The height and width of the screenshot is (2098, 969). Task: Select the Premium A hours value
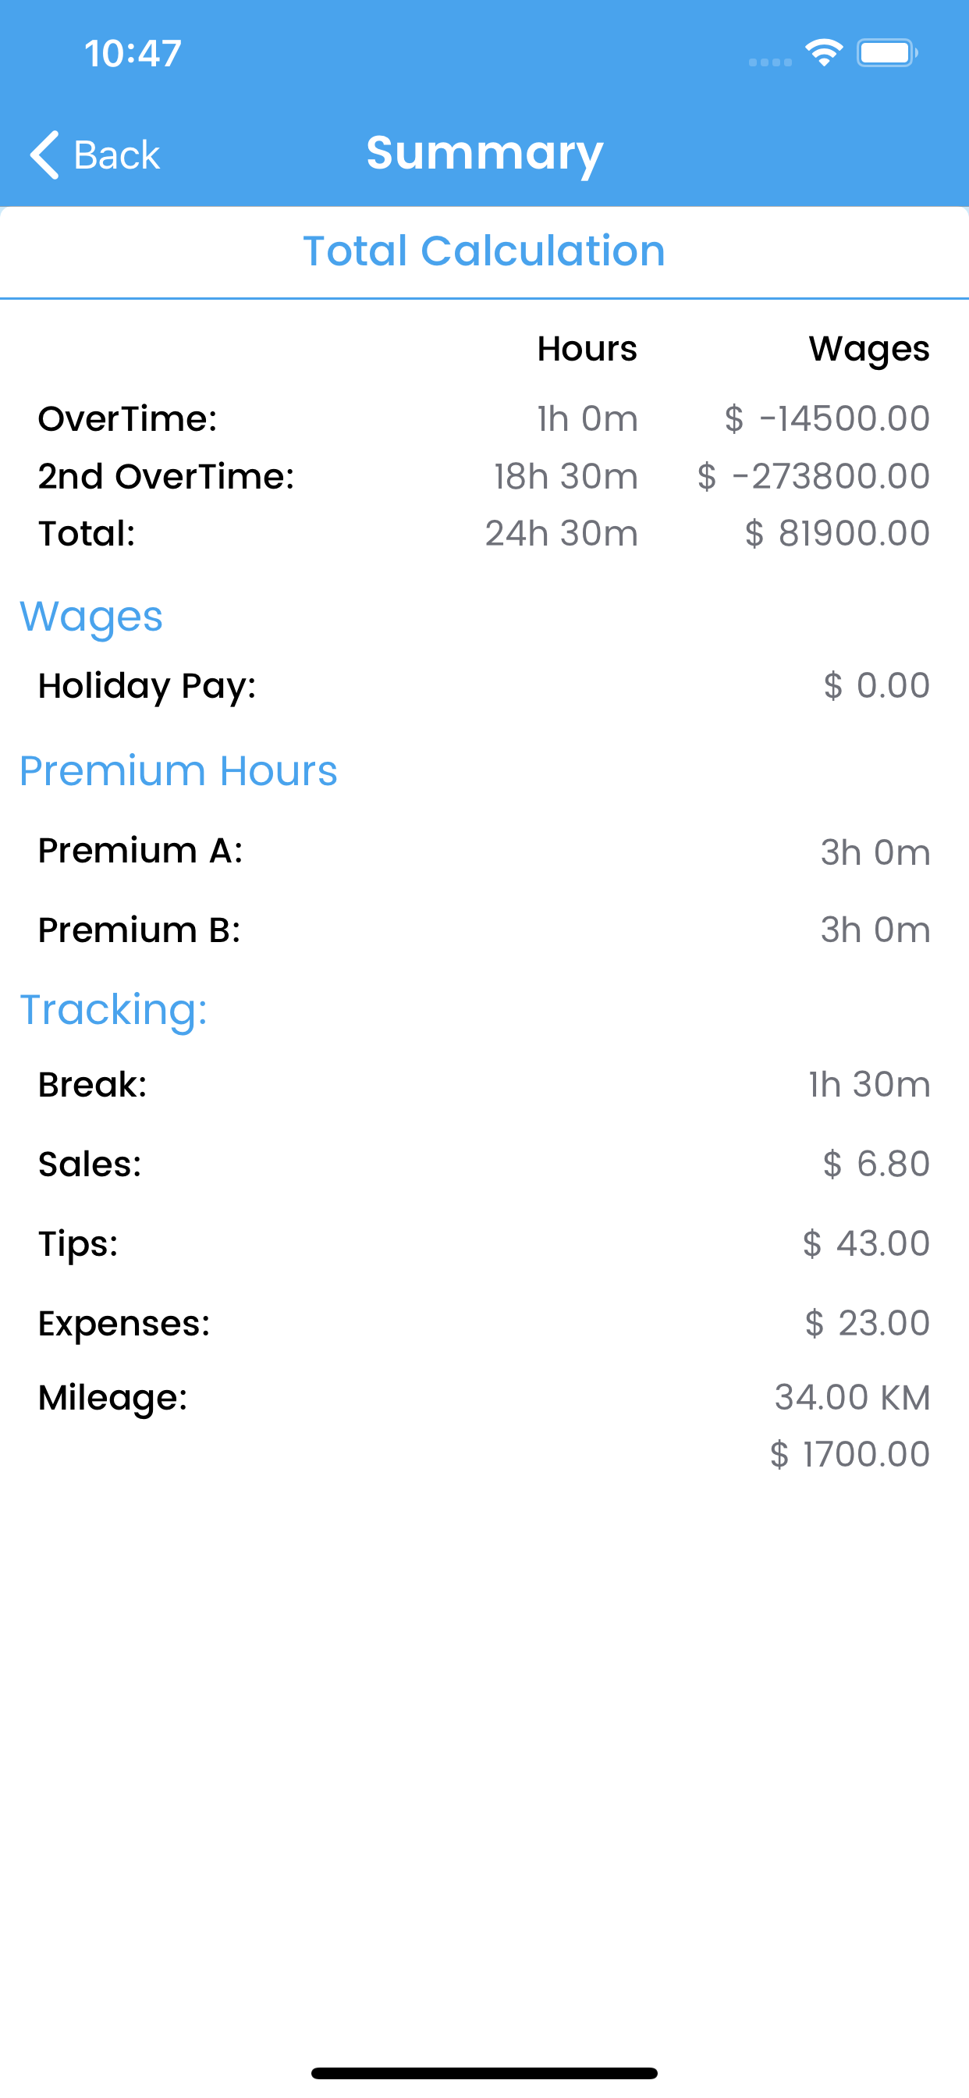875,853
